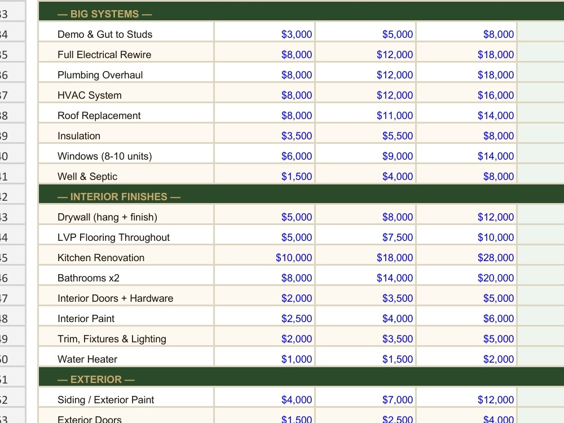Click $12,000 in Siding / Exterior Paint row
Screen dimensions: 564x423
tap(467, 398)
